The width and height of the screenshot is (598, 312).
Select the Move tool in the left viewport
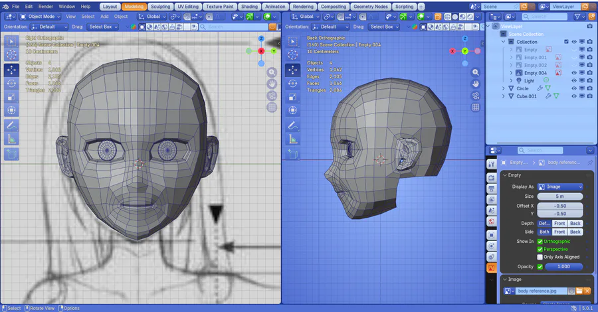click(11, 70)
